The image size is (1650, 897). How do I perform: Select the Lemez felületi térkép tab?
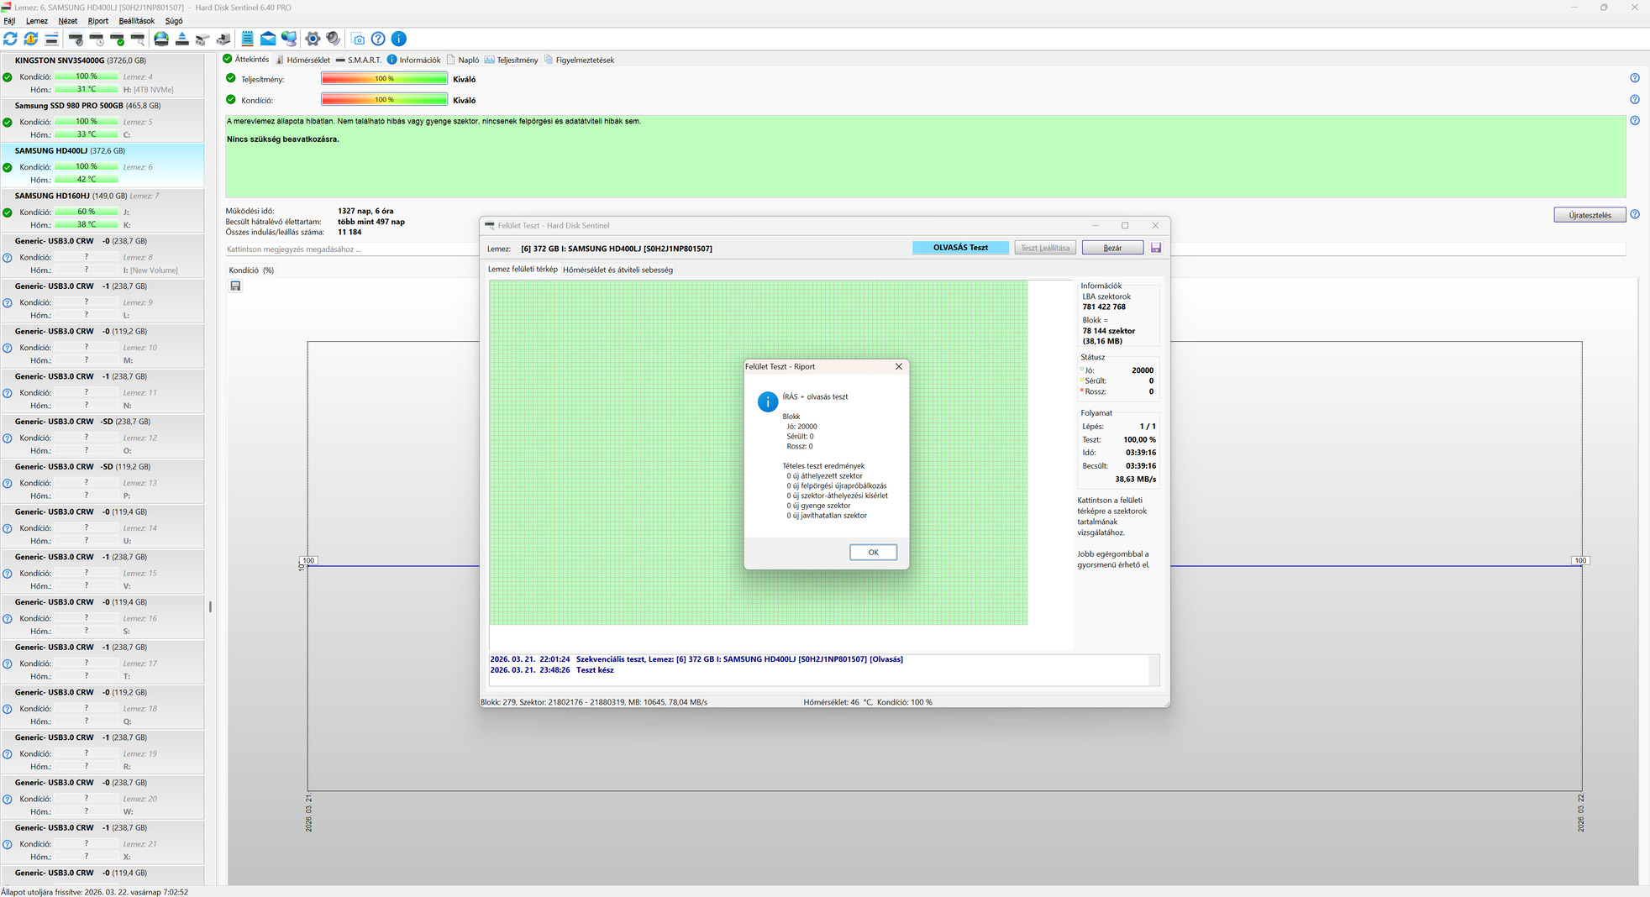click(x=523, y=269)
